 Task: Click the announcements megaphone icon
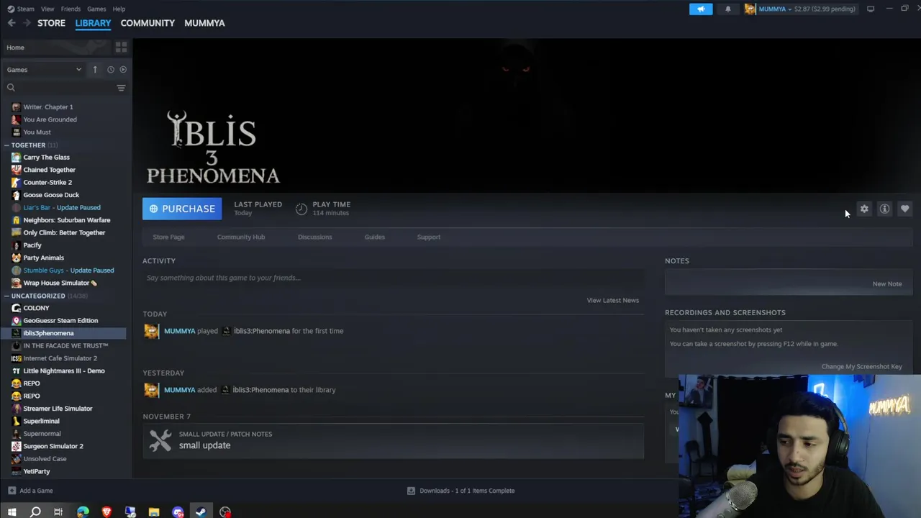pyautogui.click(x=701, y=9)
